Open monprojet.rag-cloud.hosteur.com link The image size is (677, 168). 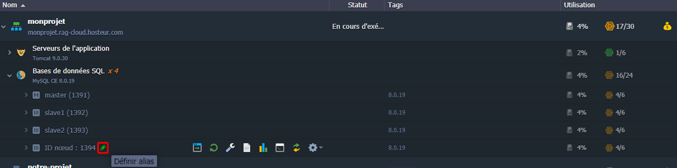tap(75, 33)
